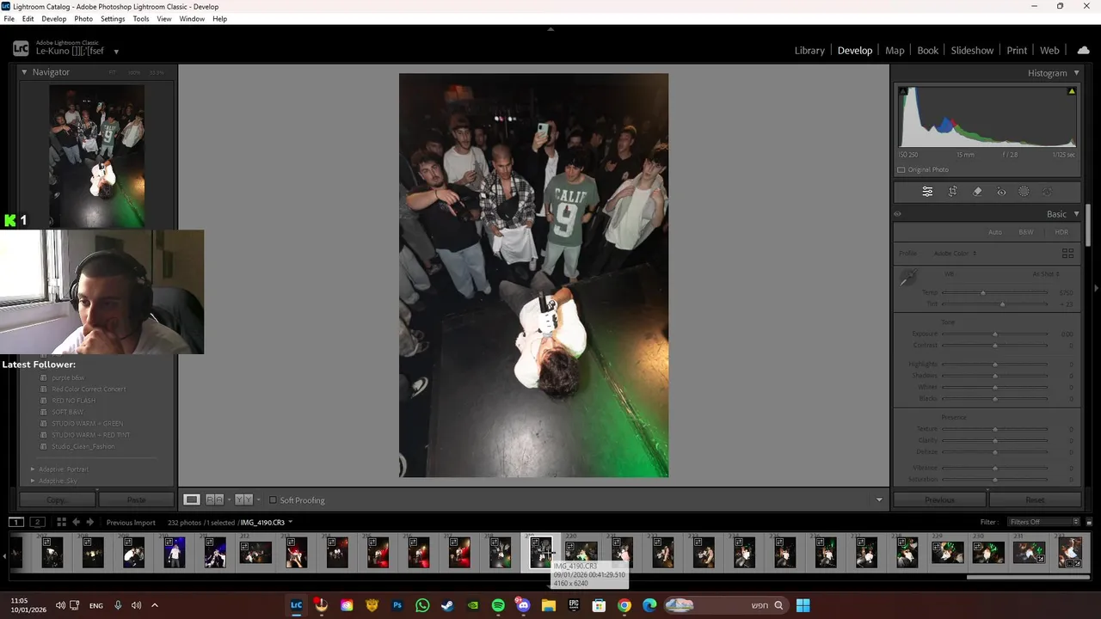
Task: Apply the SOFT B&W preset
Action: click(68, 412)
